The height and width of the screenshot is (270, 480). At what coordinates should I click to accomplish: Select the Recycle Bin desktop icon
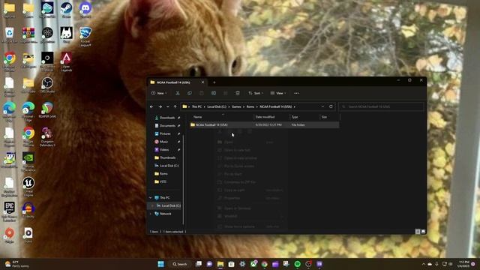[10, 35]
